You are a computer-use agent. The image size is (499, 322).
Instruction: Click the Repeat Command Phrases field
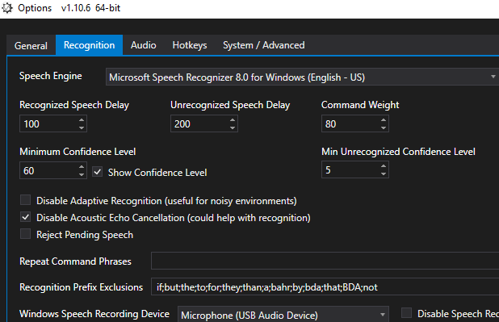(x=325, y=261)
